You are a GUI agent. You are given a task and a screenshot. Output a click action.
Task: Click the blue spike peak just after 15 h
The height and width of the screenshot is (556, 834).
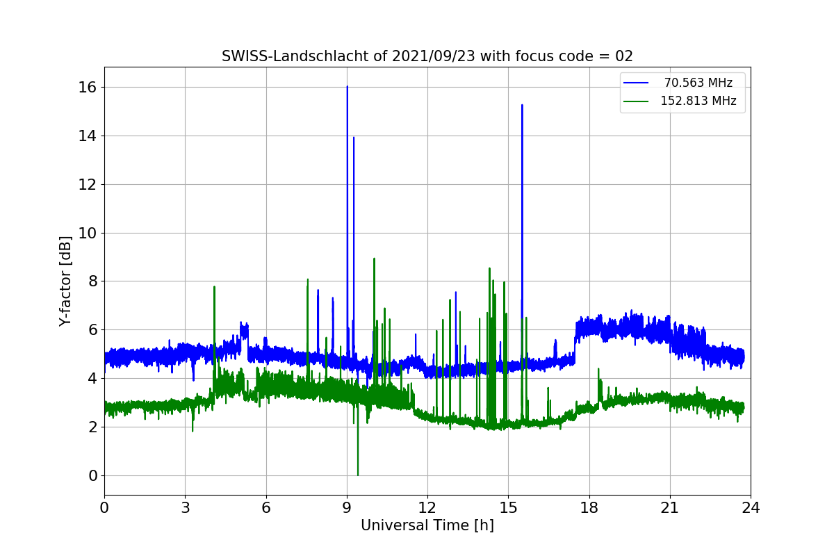[x=522, y=105]
